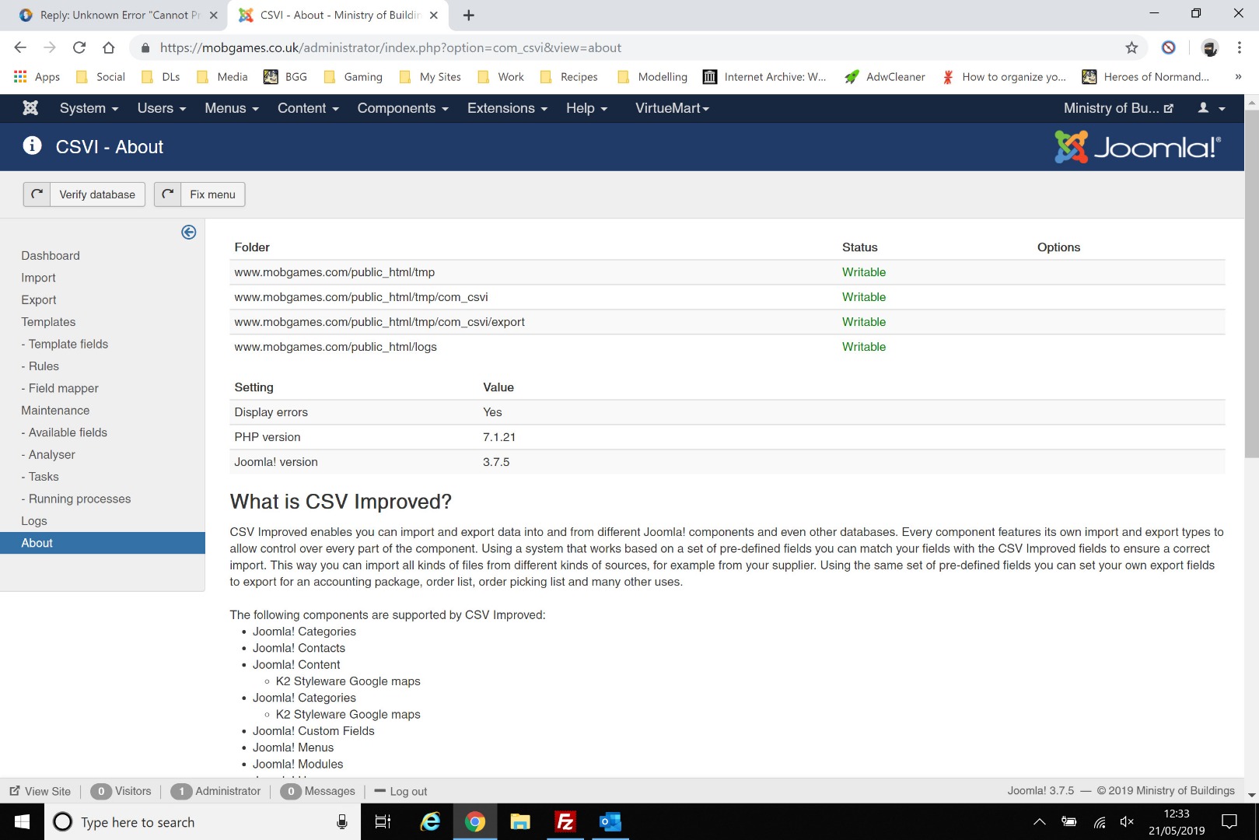Open the Components dropdown menu
Viewport: 1259px width, 840px height.
(x=401, y=108)
